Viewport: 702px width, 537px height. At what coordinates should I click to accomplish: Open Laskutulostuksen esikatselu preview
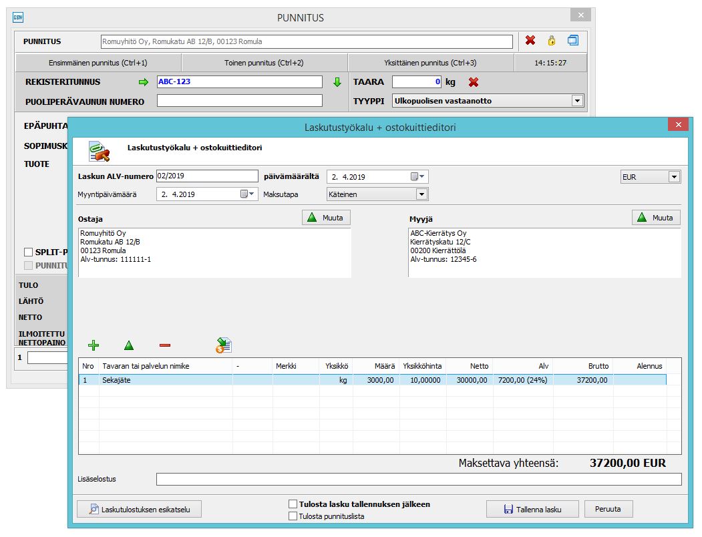pyautogui.click(x=139, y=509)
